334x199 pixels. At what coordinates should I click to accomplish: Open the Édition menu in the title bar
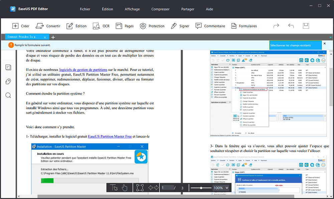(x=107, y=9)
